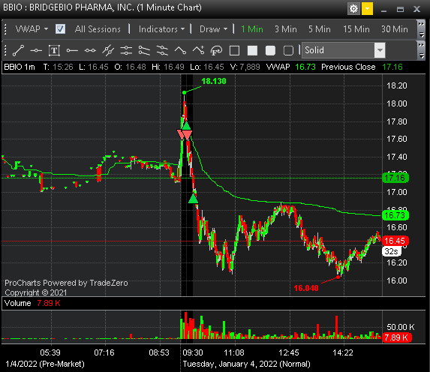The width and height of the screenshot is (430, 372).
Task: Switch to 1 Min timeframe
Action: pyautogui.click(x=252, y=29)
